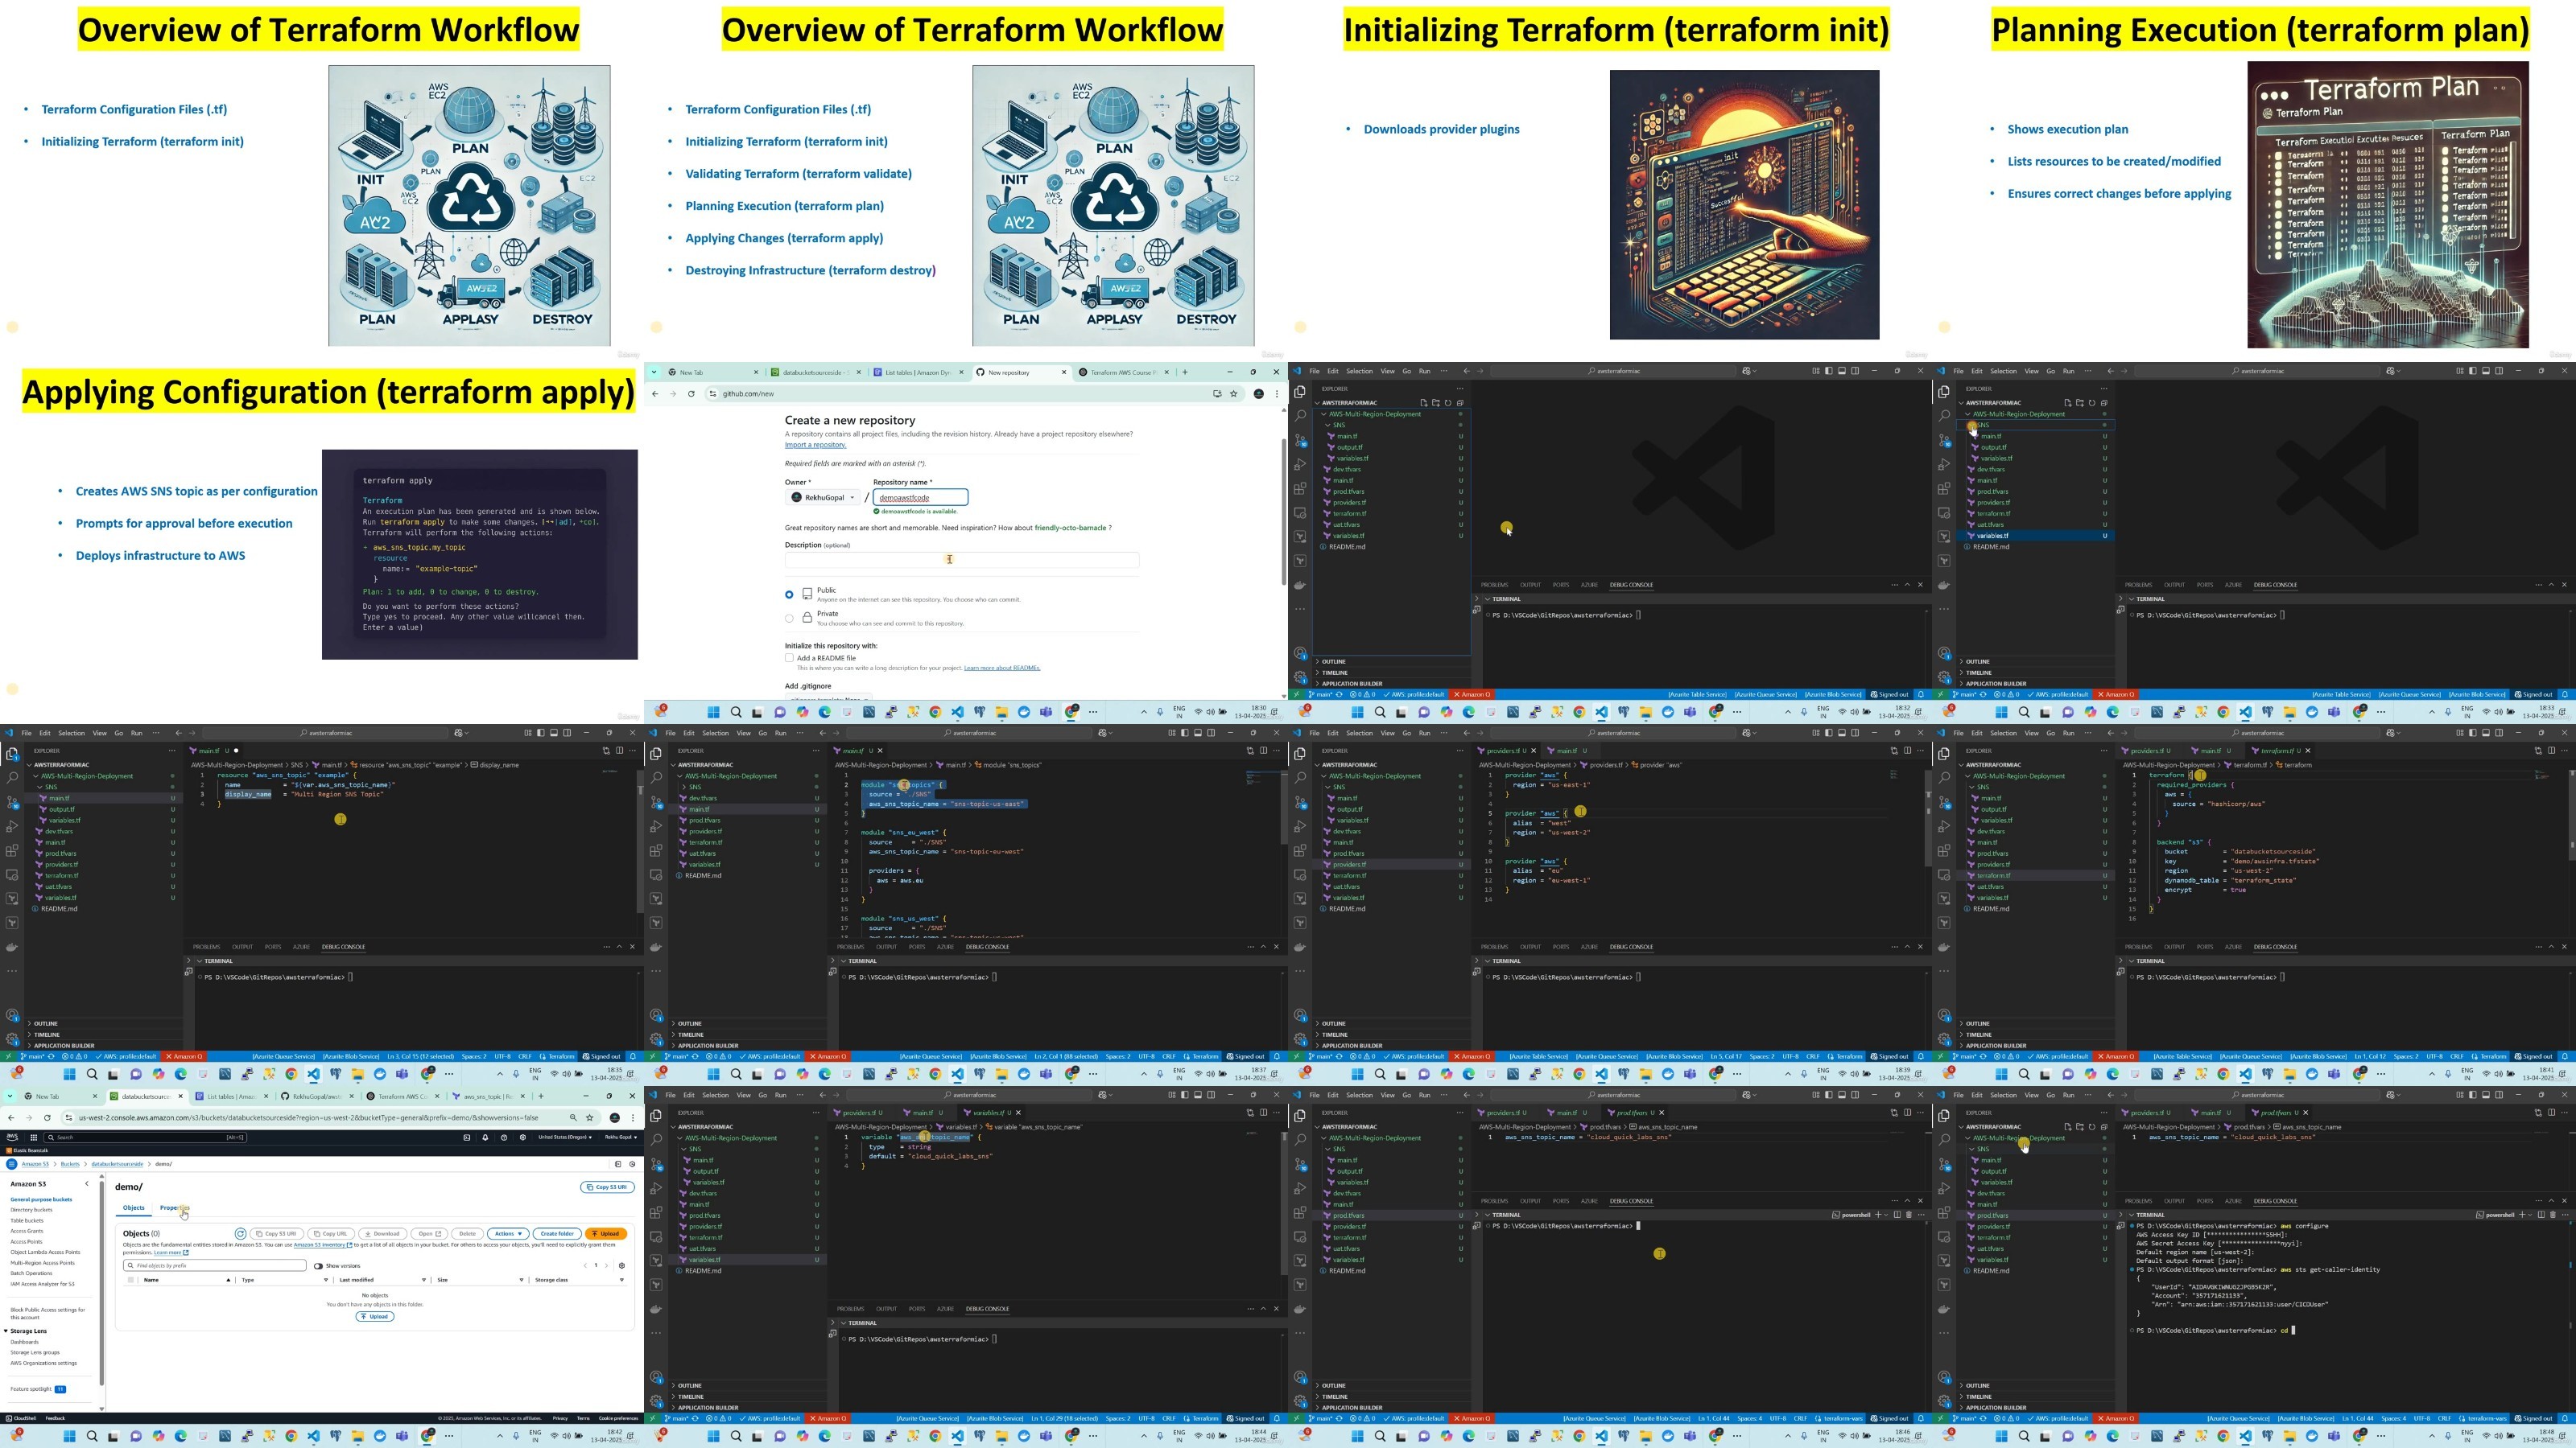Select the Private repository visibility option
This screenshot has height=1448, width=2576.
[789, 618]
